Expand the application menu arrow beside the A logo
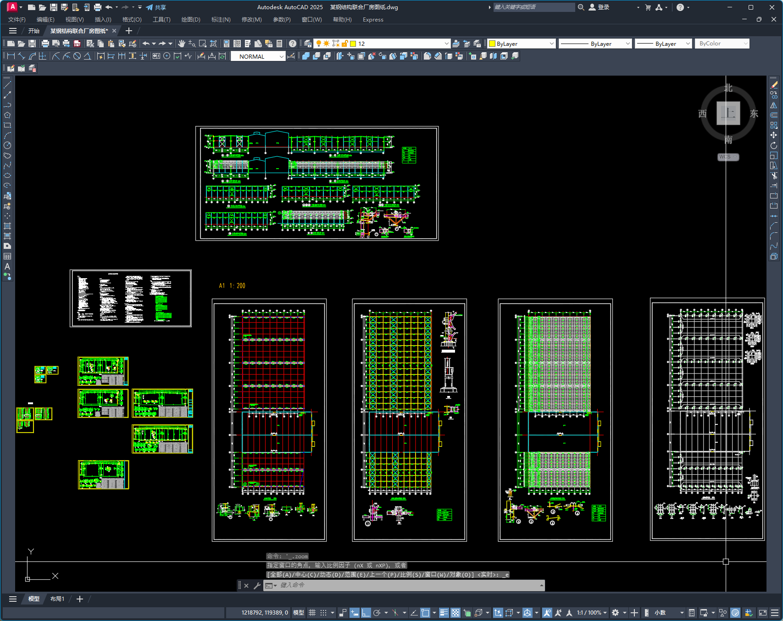 [21, 7]
